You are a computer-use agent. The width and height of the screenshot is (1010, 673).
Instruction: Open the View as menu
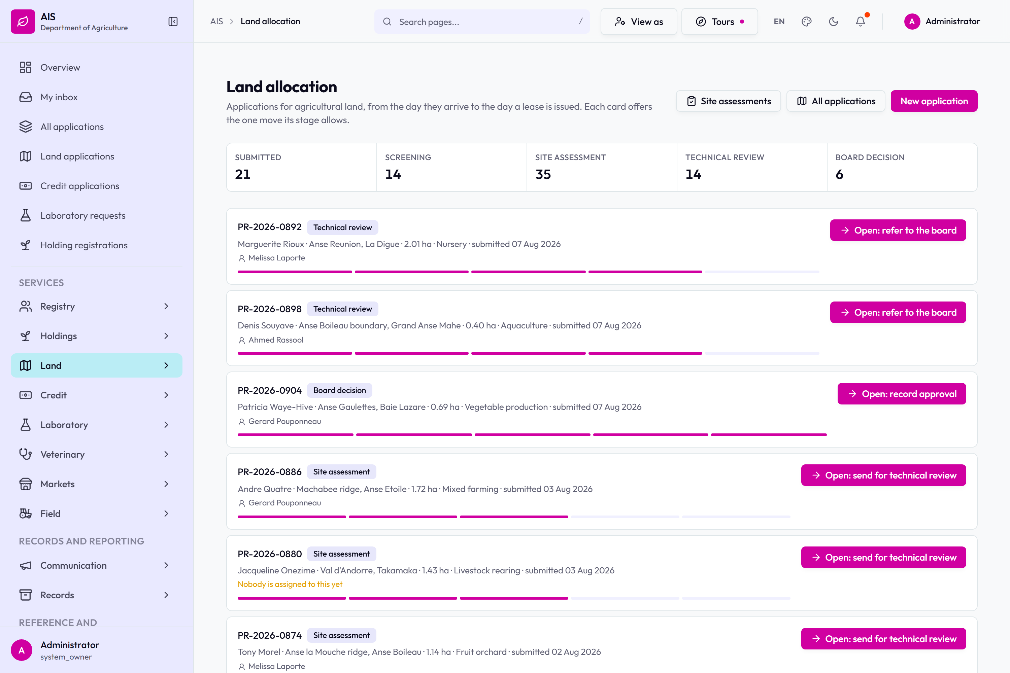pos(639,22)
